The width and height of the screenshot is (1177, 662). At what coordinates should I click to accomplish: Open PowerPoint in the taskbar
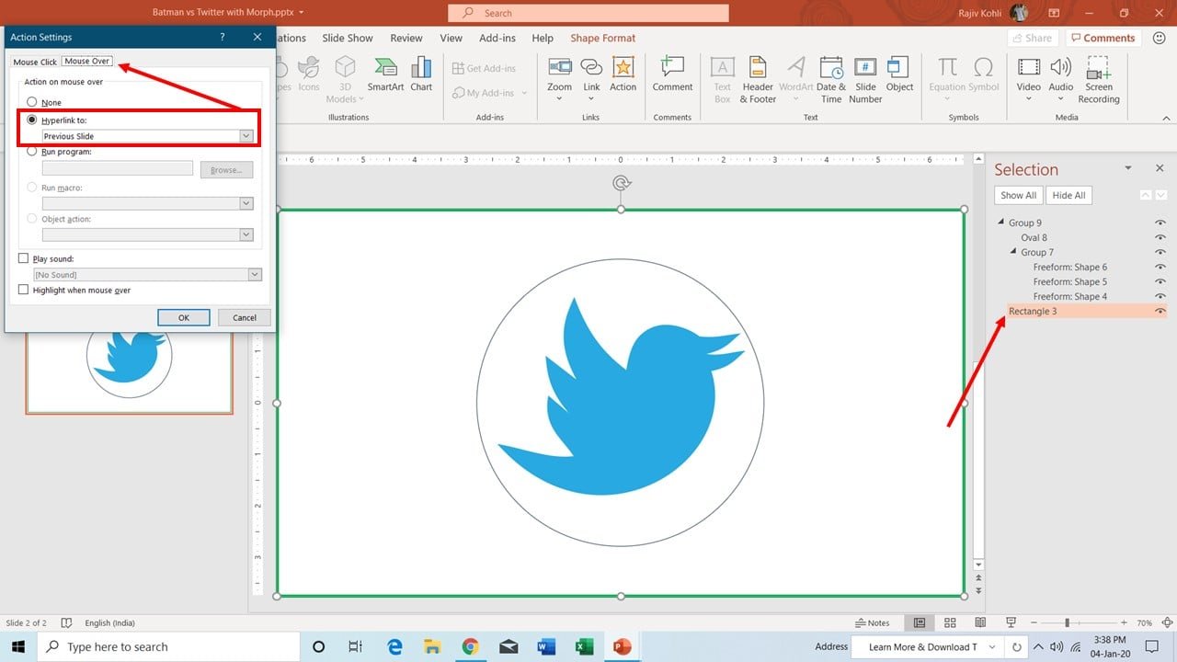[x=622, y=646]
